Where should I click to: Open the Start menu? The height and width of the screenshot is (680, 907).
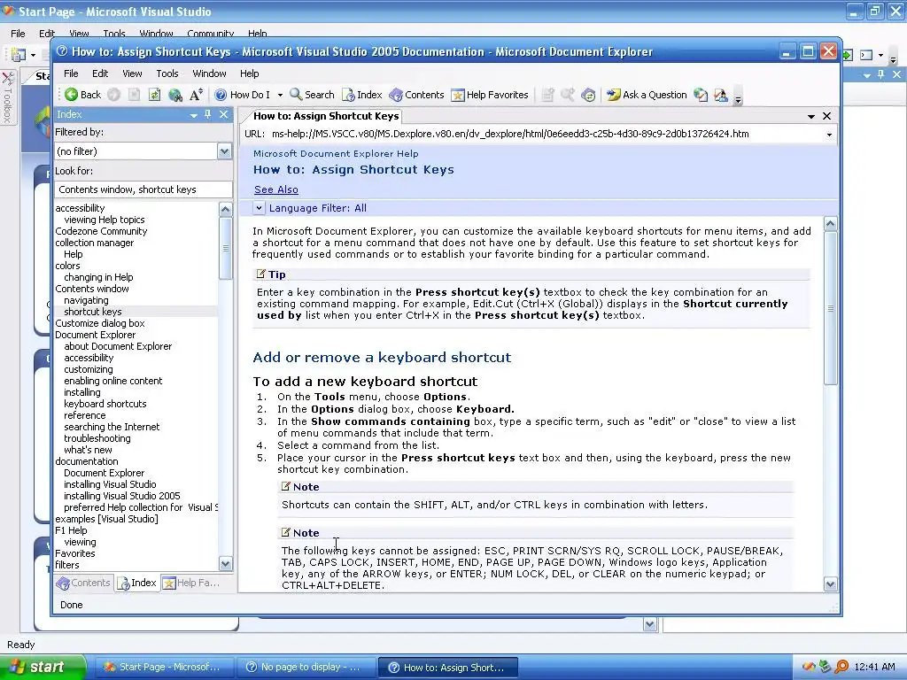point(43,667)
